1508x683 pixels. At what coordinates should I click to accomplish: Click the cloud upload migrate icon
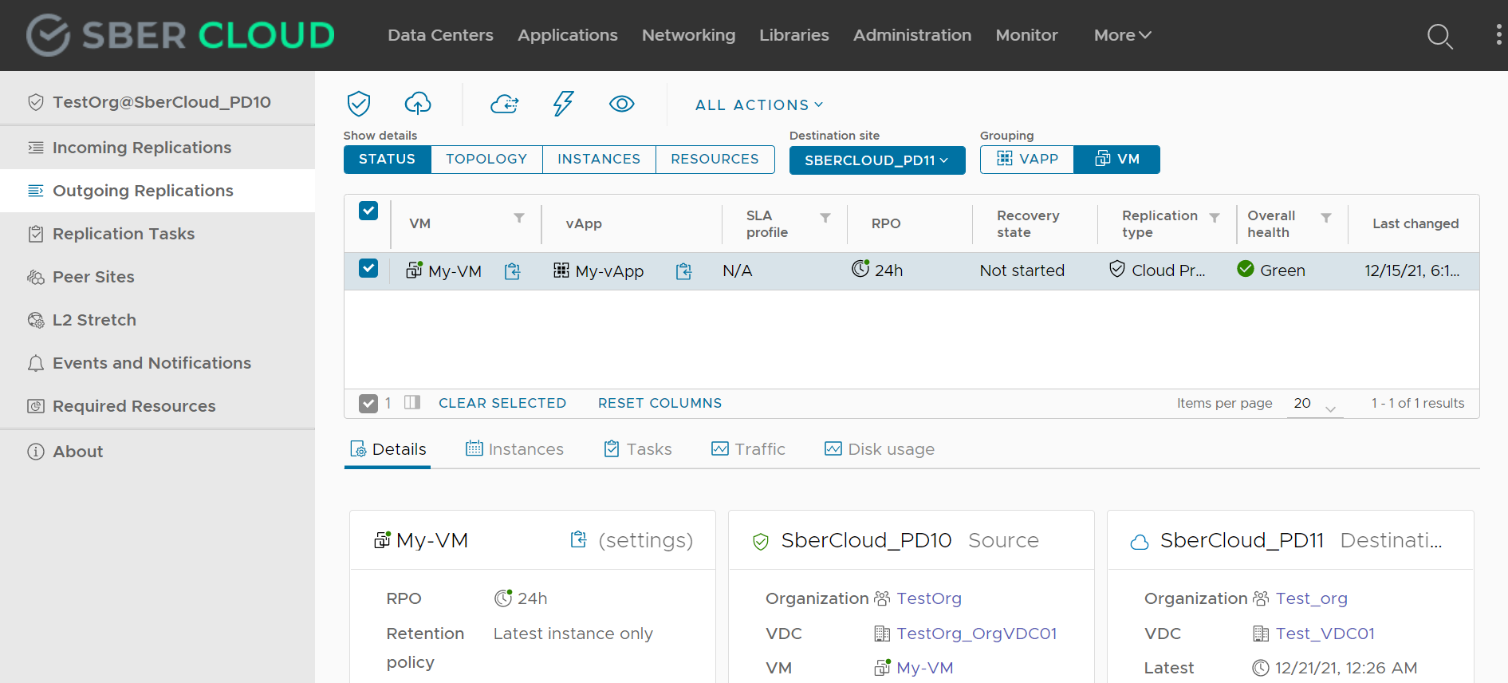[x=418, y=104]
